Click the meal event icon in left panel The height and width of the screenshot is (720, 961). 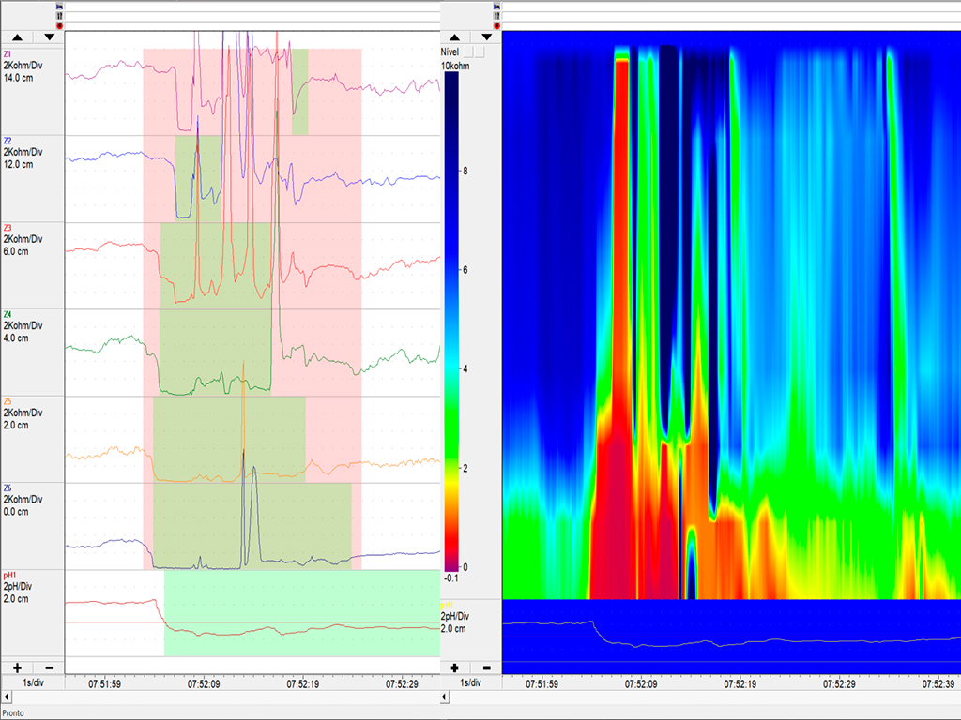tap(60, 16)
